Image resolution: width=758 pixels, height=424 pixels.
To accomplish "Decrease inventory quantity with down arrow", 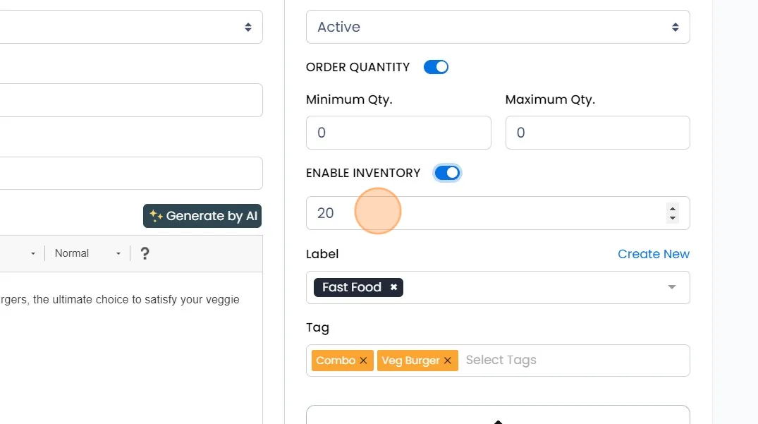I will 673,218.
